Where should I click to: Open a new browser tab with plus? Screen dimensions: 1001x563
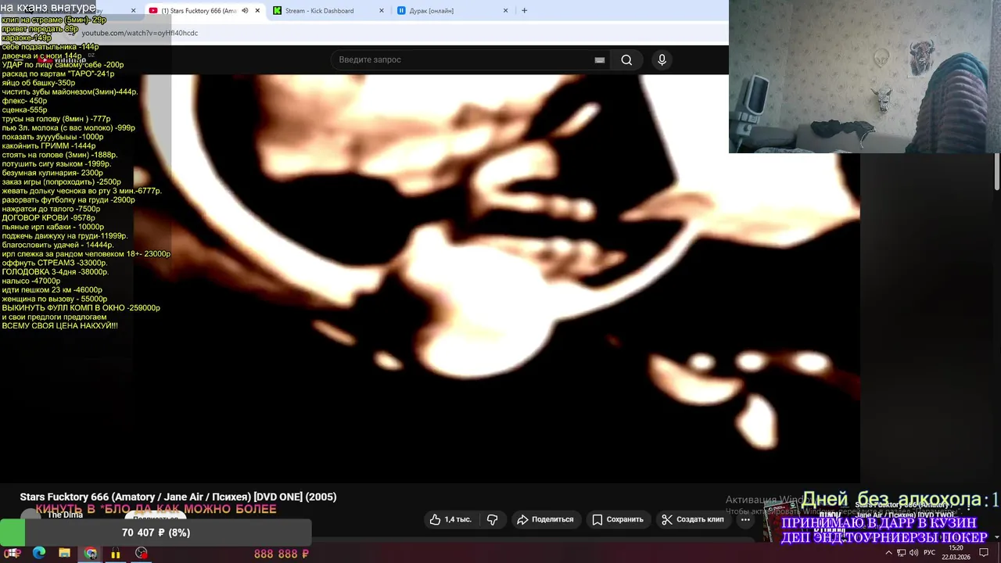point(524,11)
